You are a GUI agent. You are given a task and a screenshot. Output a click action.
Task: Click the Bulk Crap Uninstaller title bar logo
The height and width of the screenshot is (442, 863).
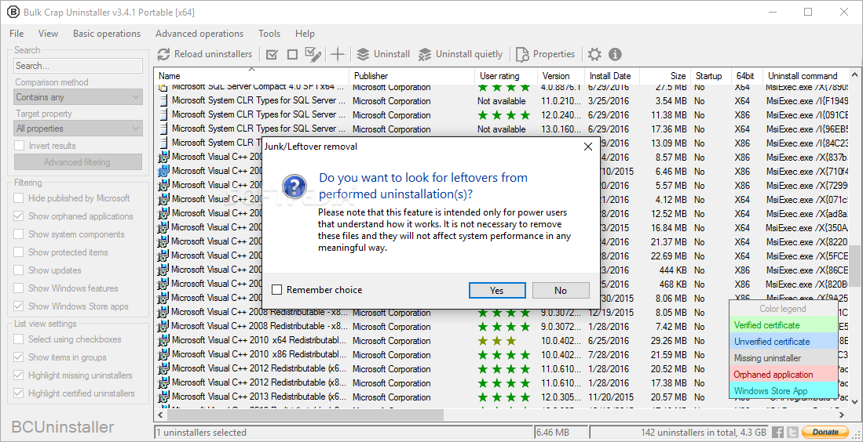tap(12, 12)
